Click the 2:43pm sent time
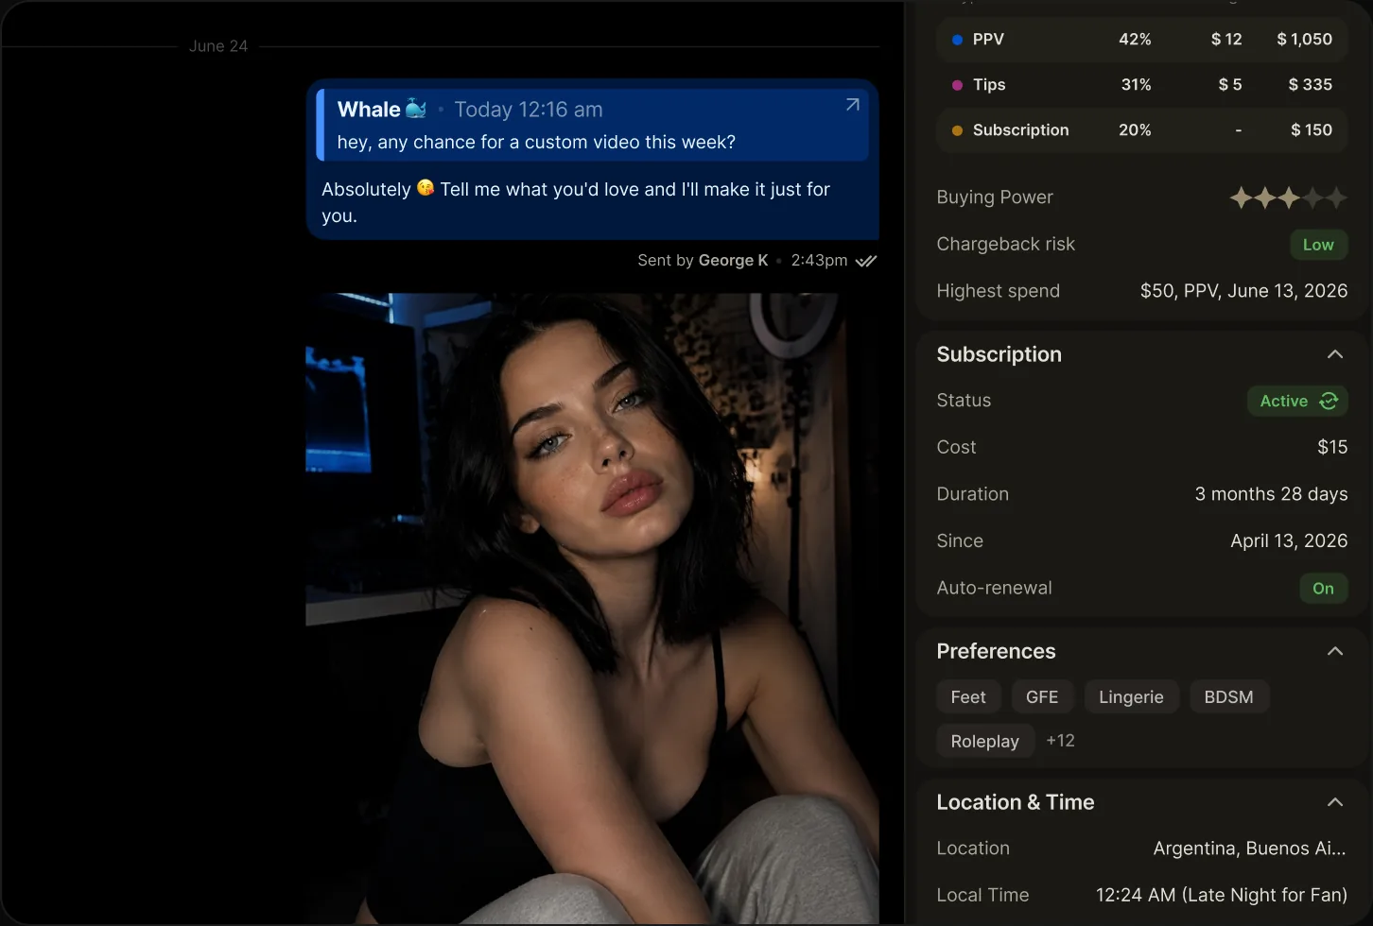This screenshot has width=1373, height=926. (x=819, y=261)
